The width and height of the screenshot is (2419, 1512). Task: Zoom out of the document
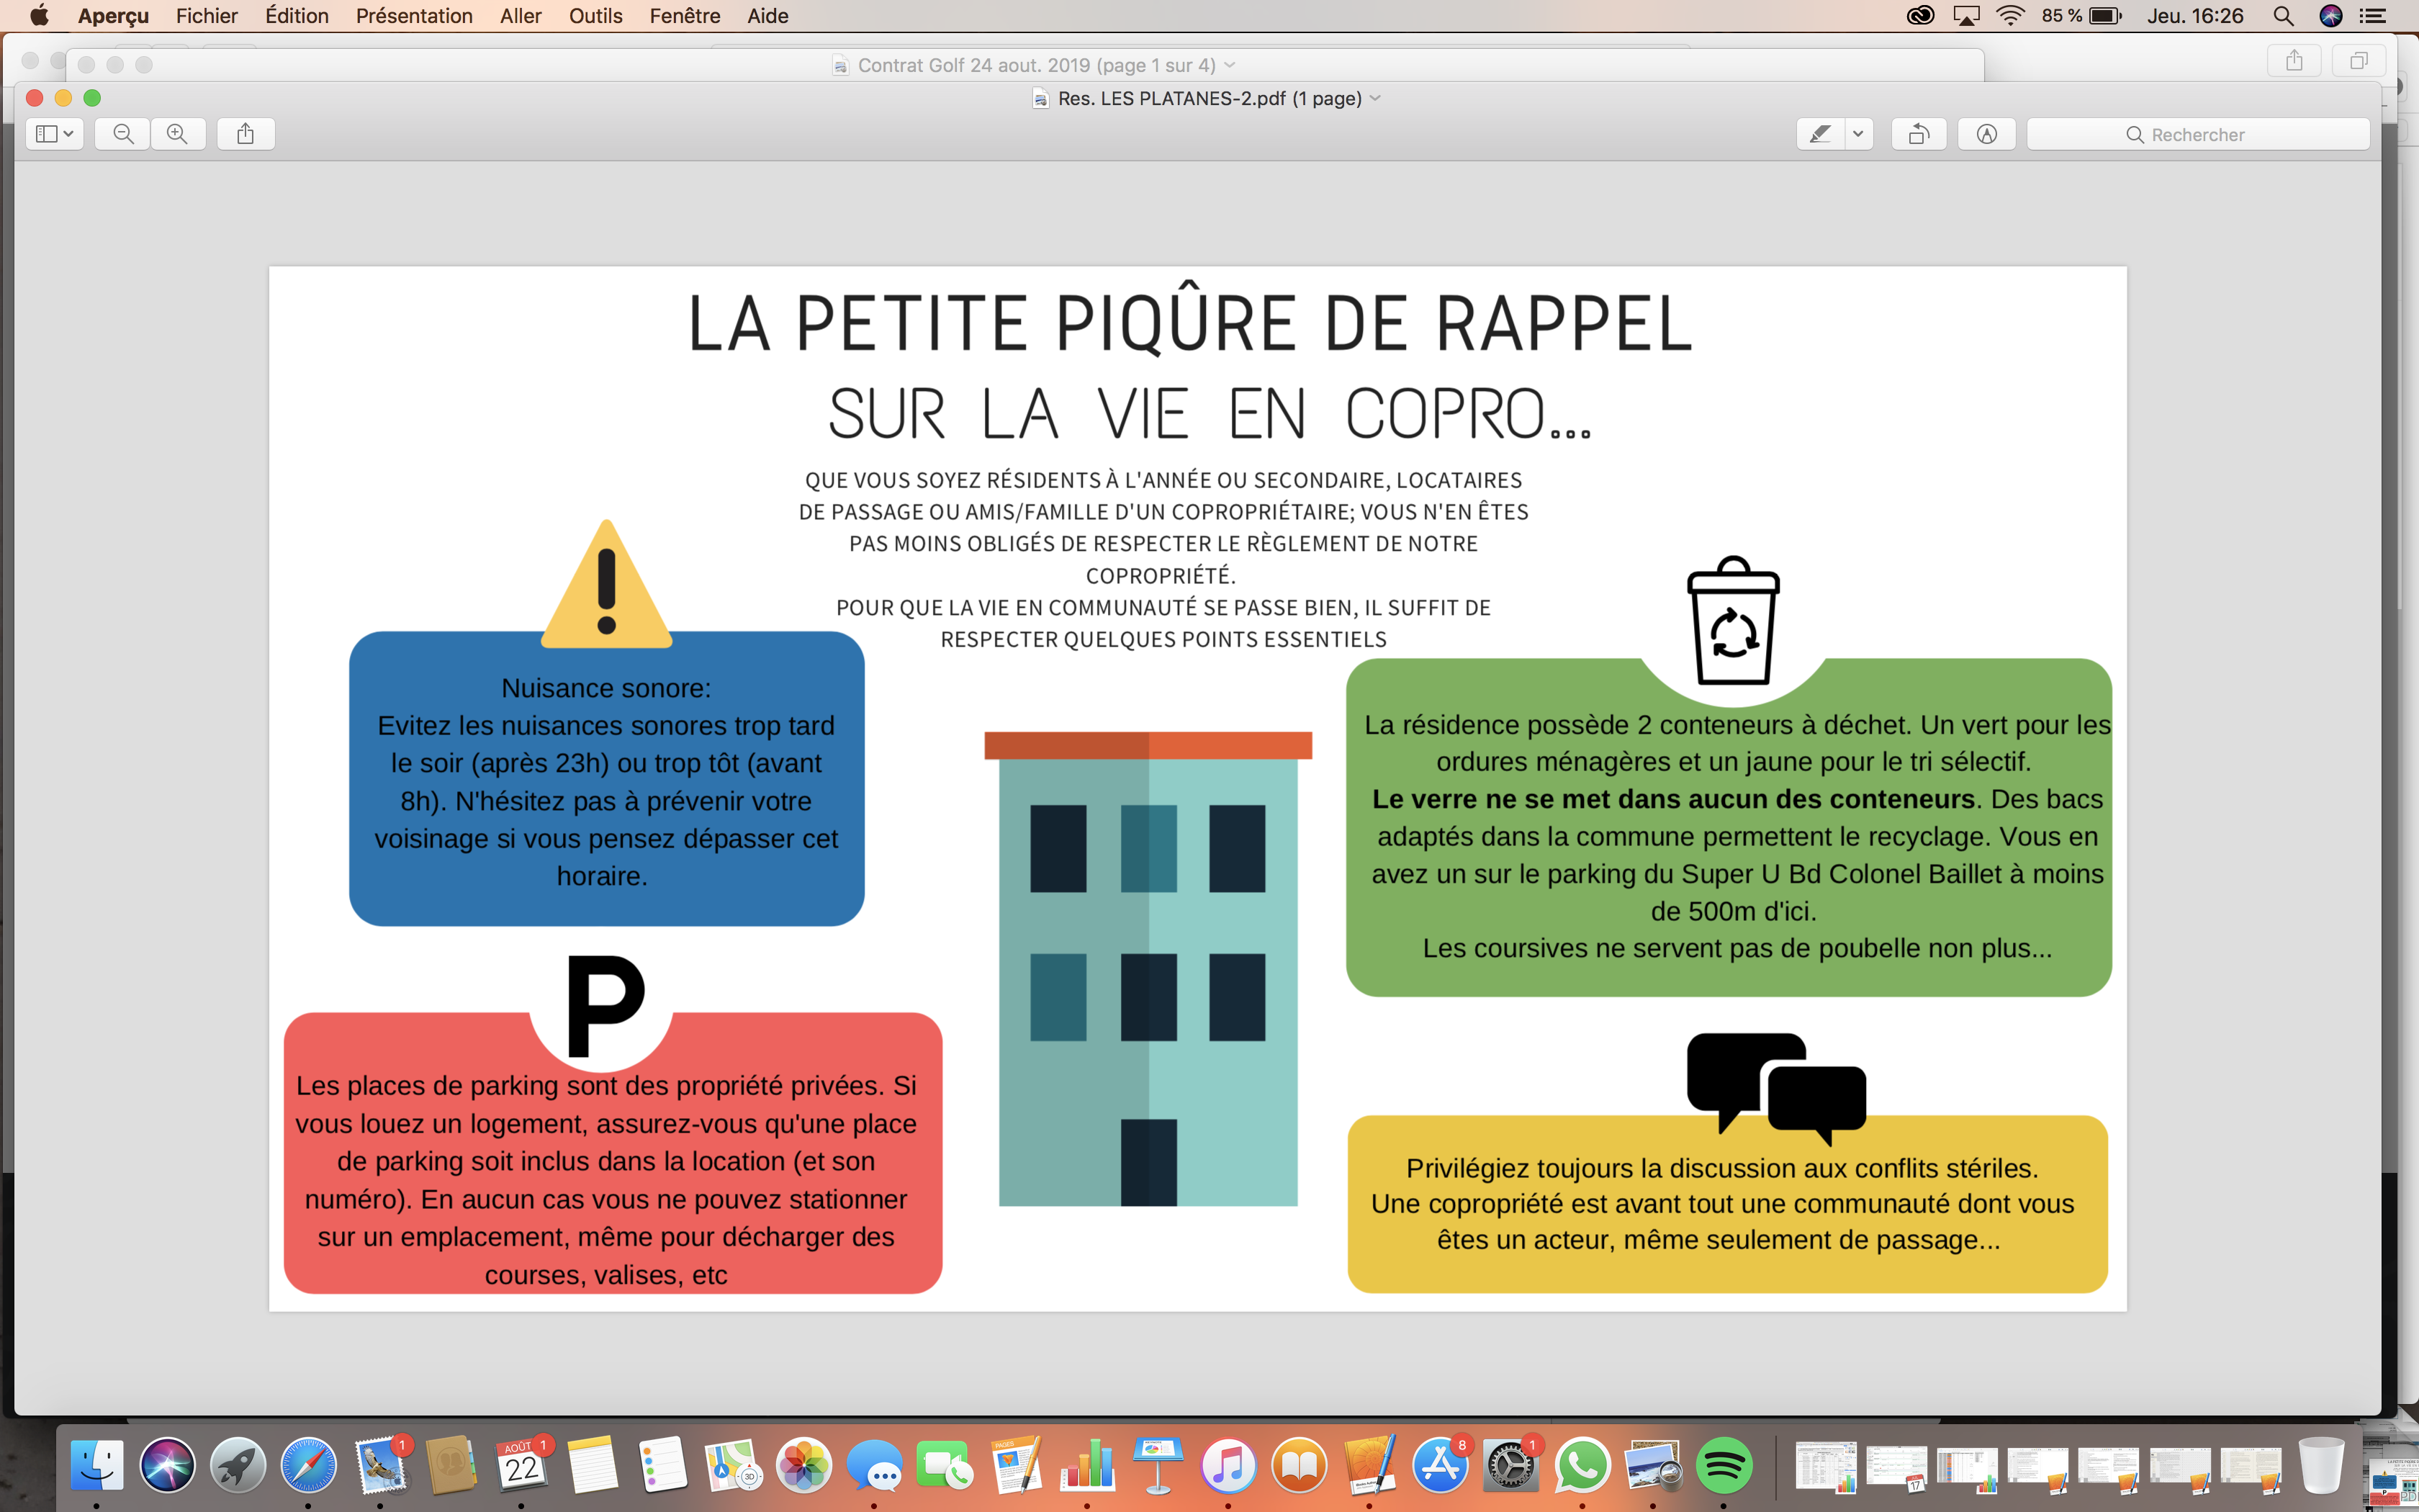122,133
